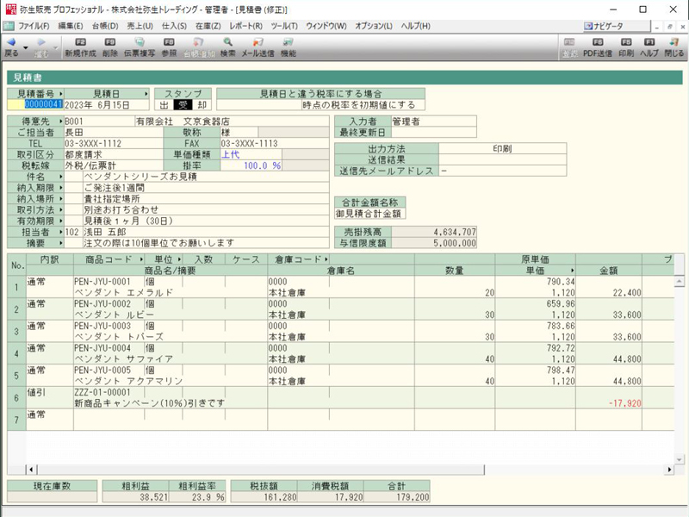Print the estimate with 印刷
The image size is (689, 517).
point(626,47)
